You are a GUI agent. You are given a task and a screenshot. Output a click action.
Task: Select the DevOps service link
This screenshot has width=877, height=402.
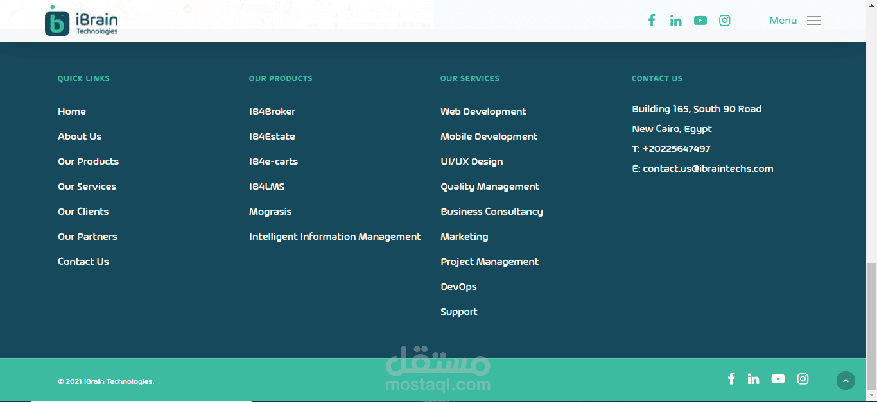(458, 287)
